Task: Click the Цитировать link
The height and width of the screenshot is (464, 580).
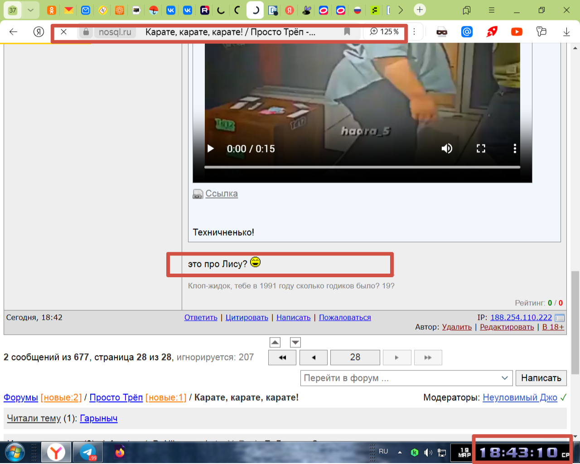Action: pos(246,317)
